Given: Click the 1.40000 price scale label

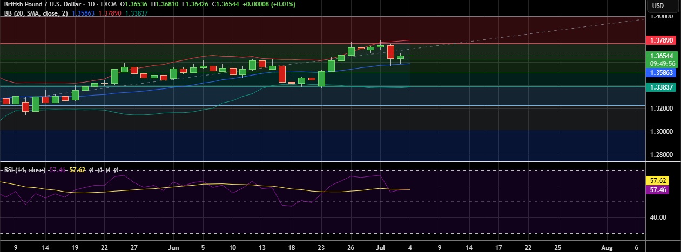Looking at the screenshot, I should [661, 16].
